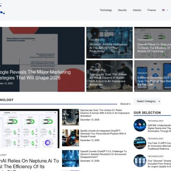Open the Select Category dropdown
The width and height of the screenshot is (171, 171).
(147, 101)
